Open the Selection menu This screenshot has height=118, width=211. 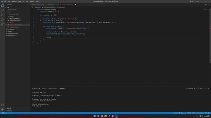tap(14, 1)
